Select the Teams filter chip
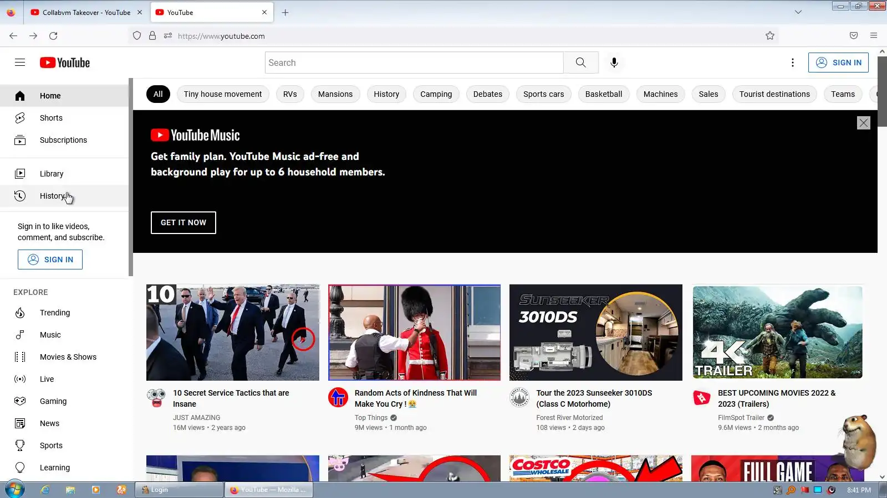887x498 pixels. click(x=843, y=94)
